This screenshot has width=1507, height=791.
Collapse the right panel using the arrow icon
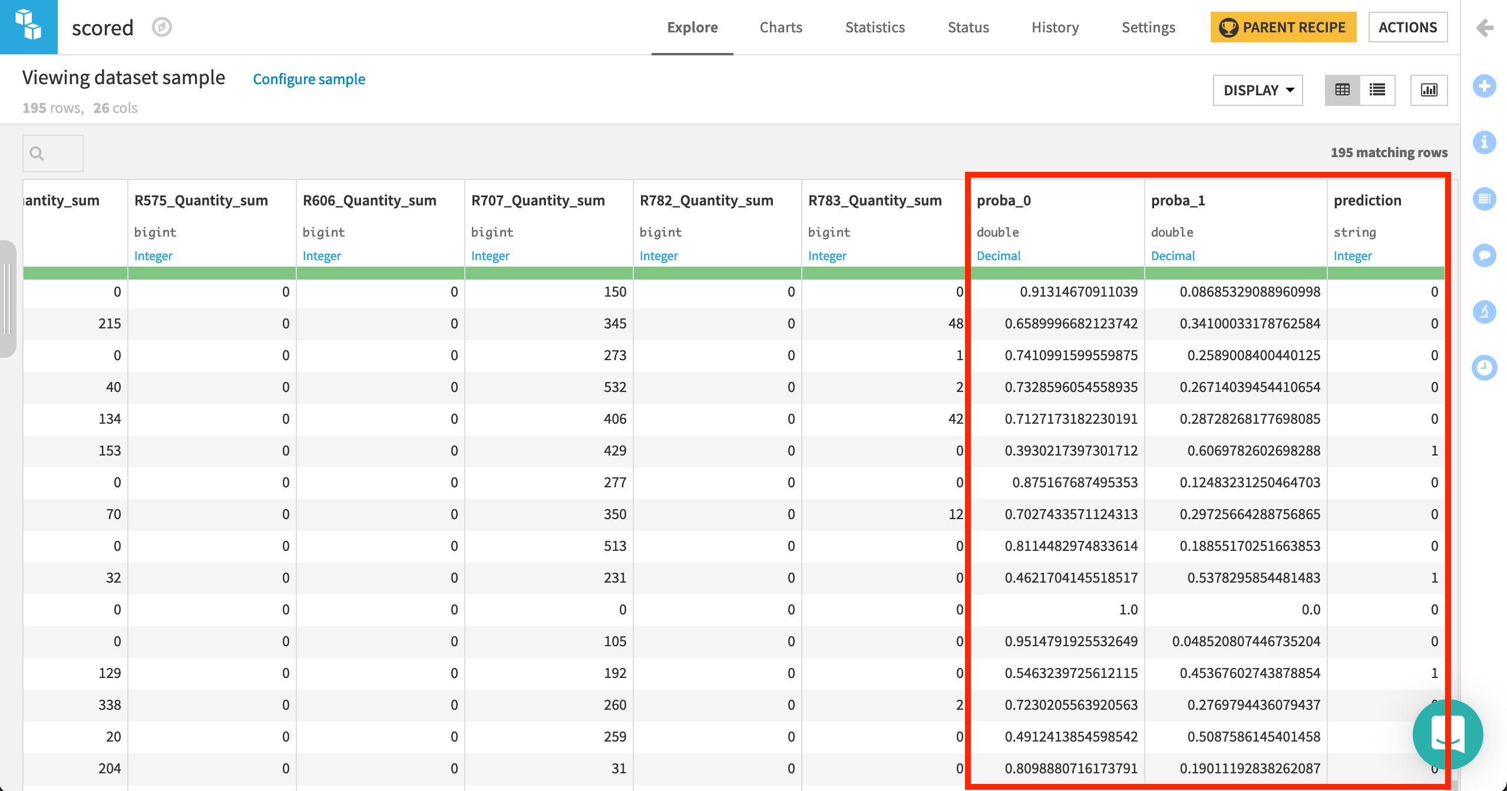tap(1485, 27)
